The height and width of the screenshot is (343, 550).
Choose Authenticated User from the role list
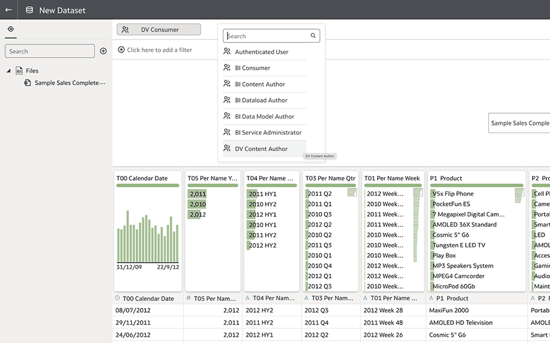point(261,52)
